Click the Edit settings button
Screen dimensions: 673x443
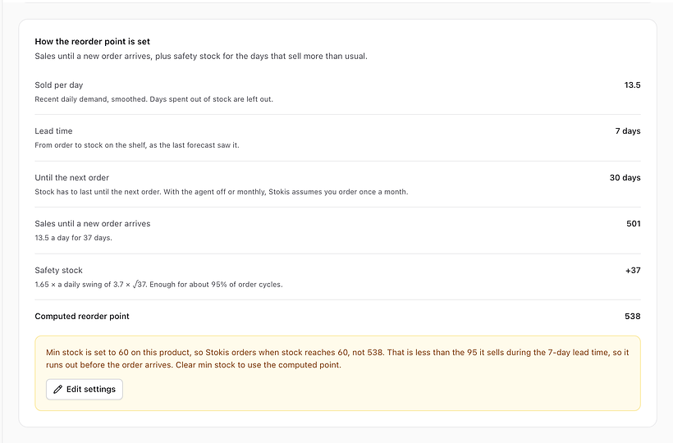tap(85, 390)
